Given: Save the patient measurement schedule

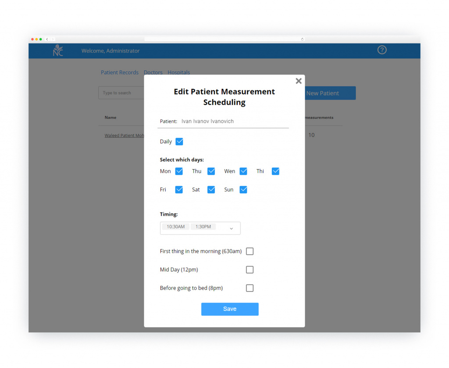Looking at the screenshot, I should pyautogui.click(x=230, y=309).
